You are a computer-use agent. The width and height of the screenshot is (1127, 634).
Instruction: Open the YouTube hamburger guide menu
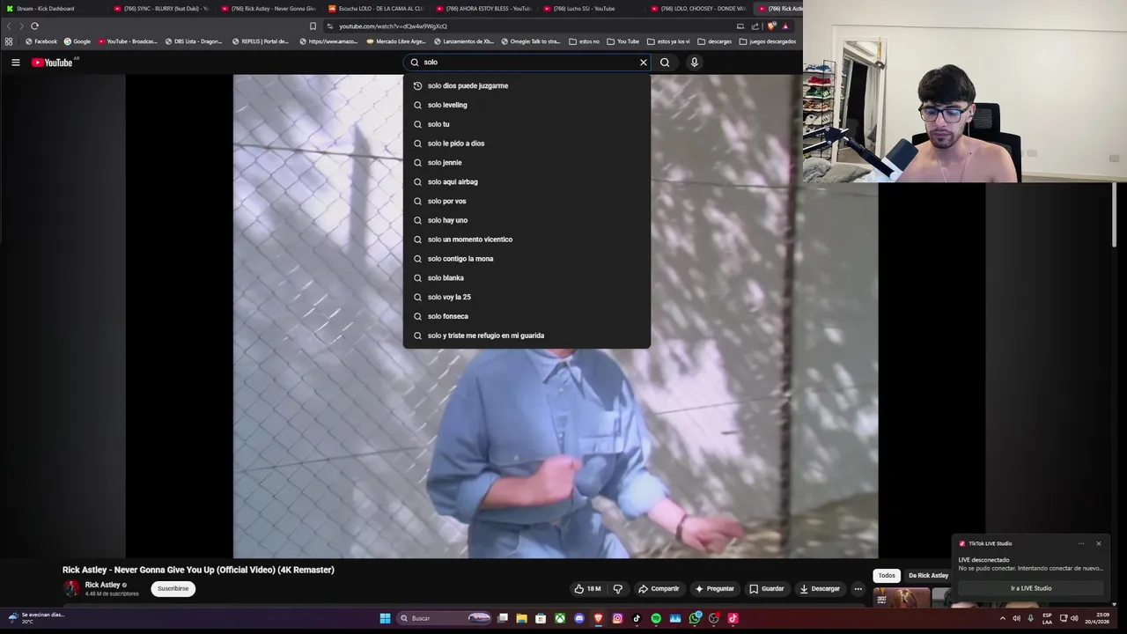[x=15, y=63]
